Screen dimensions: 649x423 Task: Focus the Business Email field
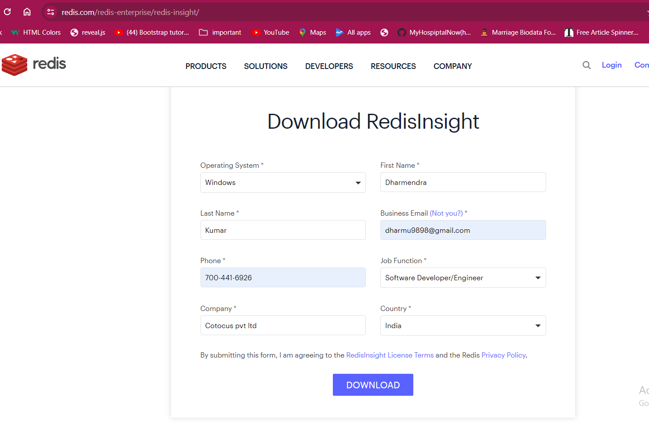click(463, 230)
